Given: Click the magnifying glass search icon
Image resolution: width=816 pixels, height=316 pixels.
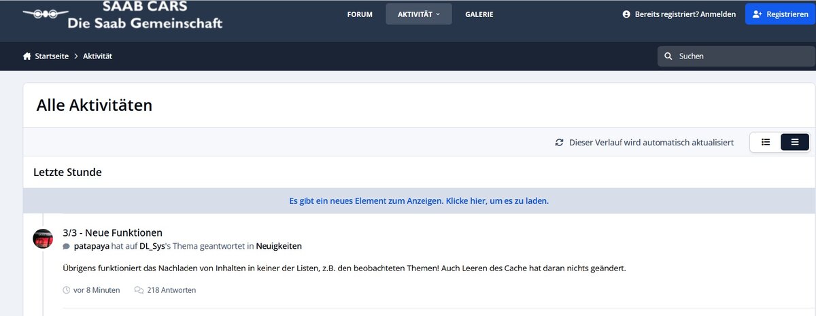Looking at the screenshot, I should pos(668,56).
